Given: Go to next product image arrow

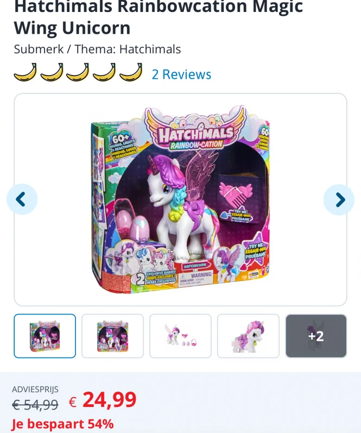Looking at the screenshot, I should [339, 199].
